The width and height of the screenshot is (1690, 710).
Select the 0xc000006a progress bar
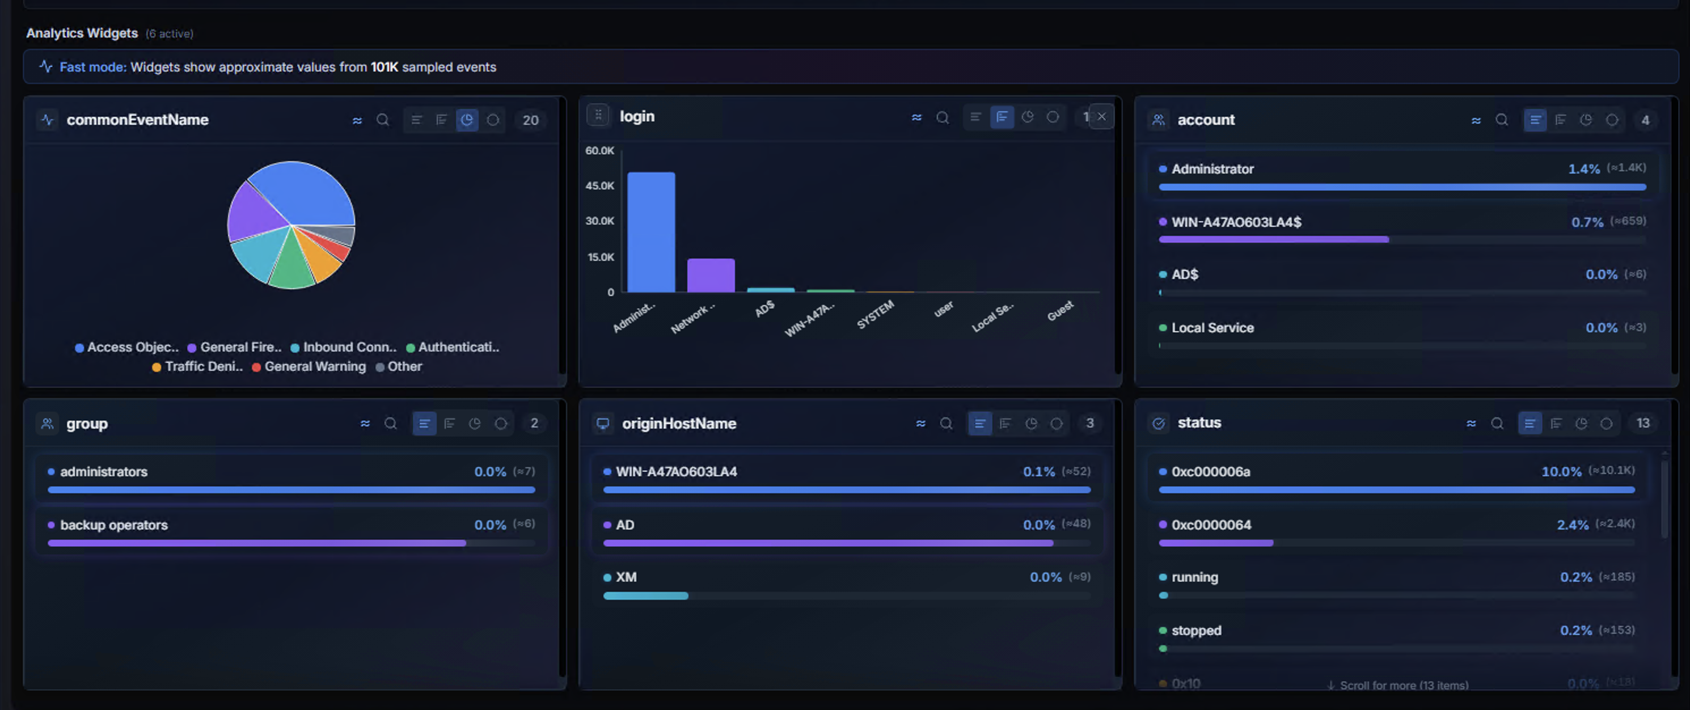tap(1396, 489)
